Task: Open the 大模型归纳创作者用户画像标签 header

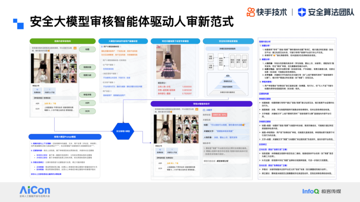Action: pyautogui.click(x=123, y=41)
